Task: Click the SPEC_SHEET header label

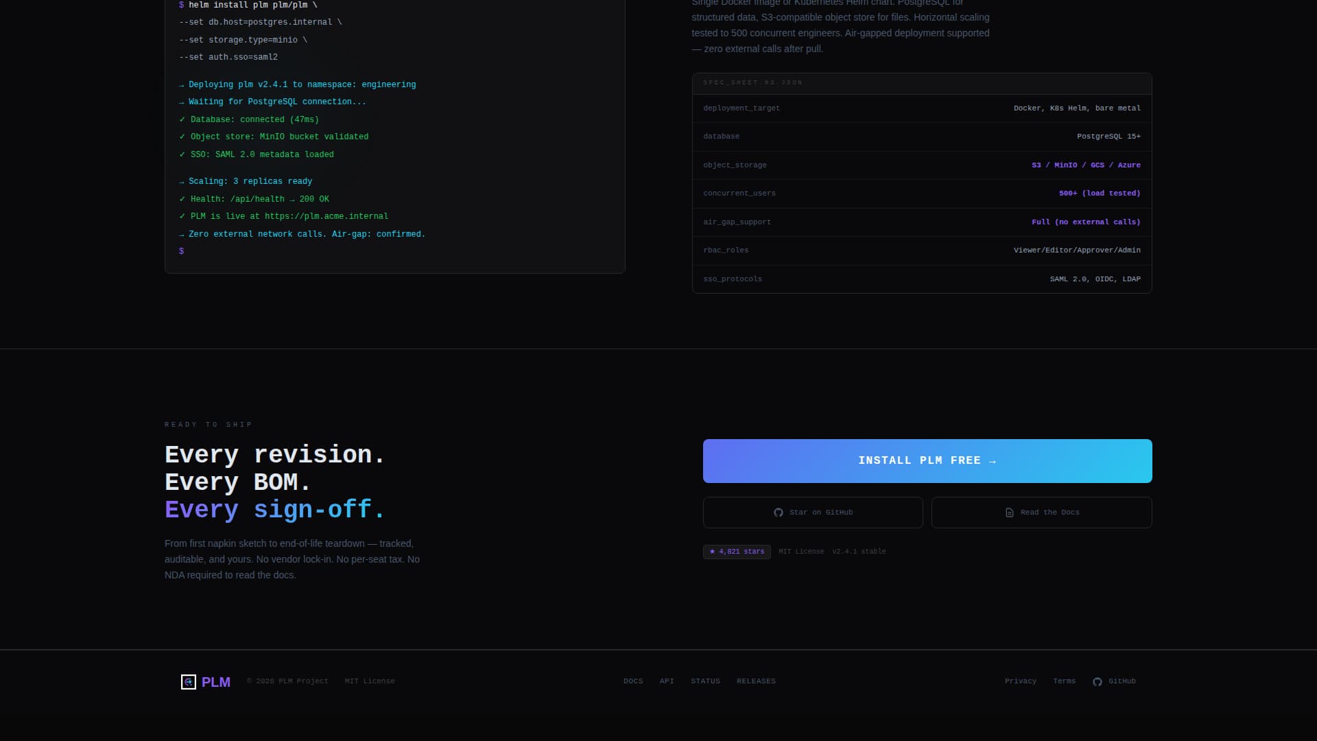Action: click(752, 82)
